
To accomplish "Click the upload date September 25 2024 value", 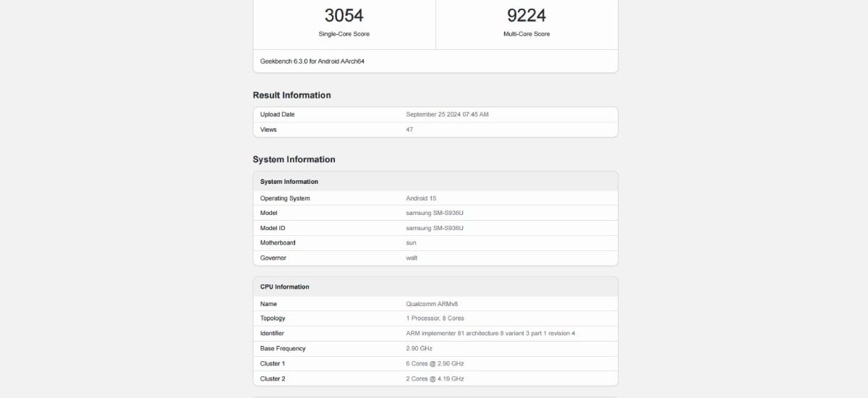I will [x=447, y=114].
